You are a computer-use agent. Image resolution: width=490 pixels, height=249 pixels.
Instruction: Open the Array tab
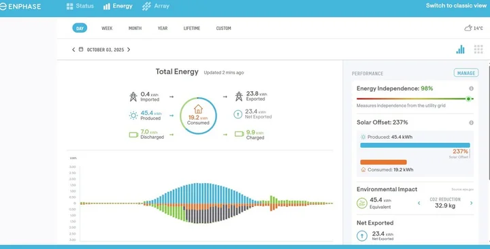[156, 6]
